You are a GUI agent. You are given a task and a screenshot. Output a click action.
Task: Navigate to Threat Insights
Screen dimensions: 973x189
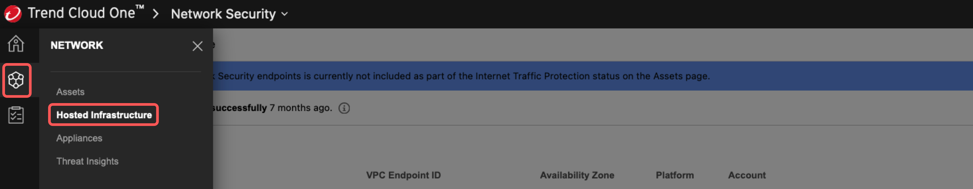(87, 161)
